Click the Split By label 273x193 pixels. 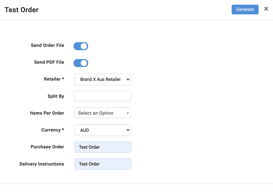(x=56, y=96)
